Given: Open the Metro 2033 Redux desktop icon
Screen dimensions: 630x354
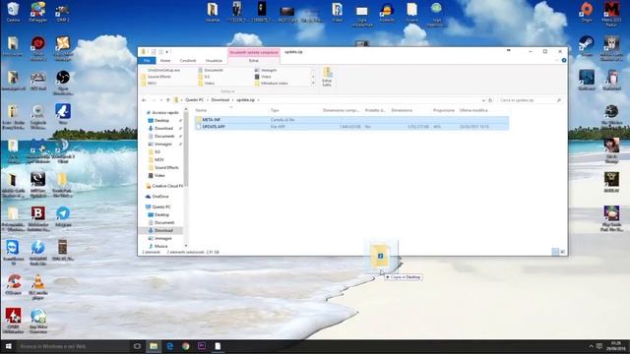Looking at the screenshot, I should click(x=611, y=14).
